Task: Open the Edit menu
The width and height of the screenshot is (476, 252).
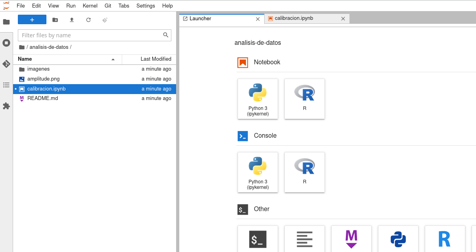Action: [x=36, y=6]
